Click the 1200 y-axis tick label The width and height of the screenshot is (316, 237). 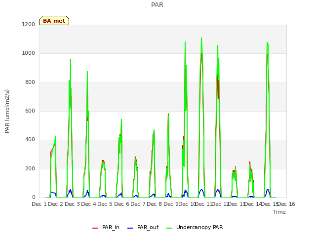pyautogui.click(x=29, y=24)
